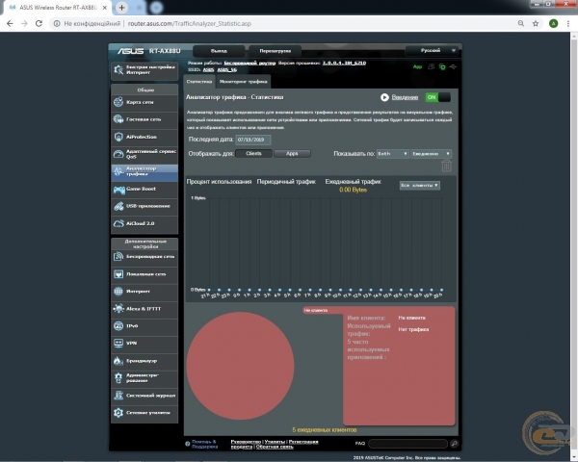Click the App status icon
This screenshot has width=578, height=462.
point(417,66)
